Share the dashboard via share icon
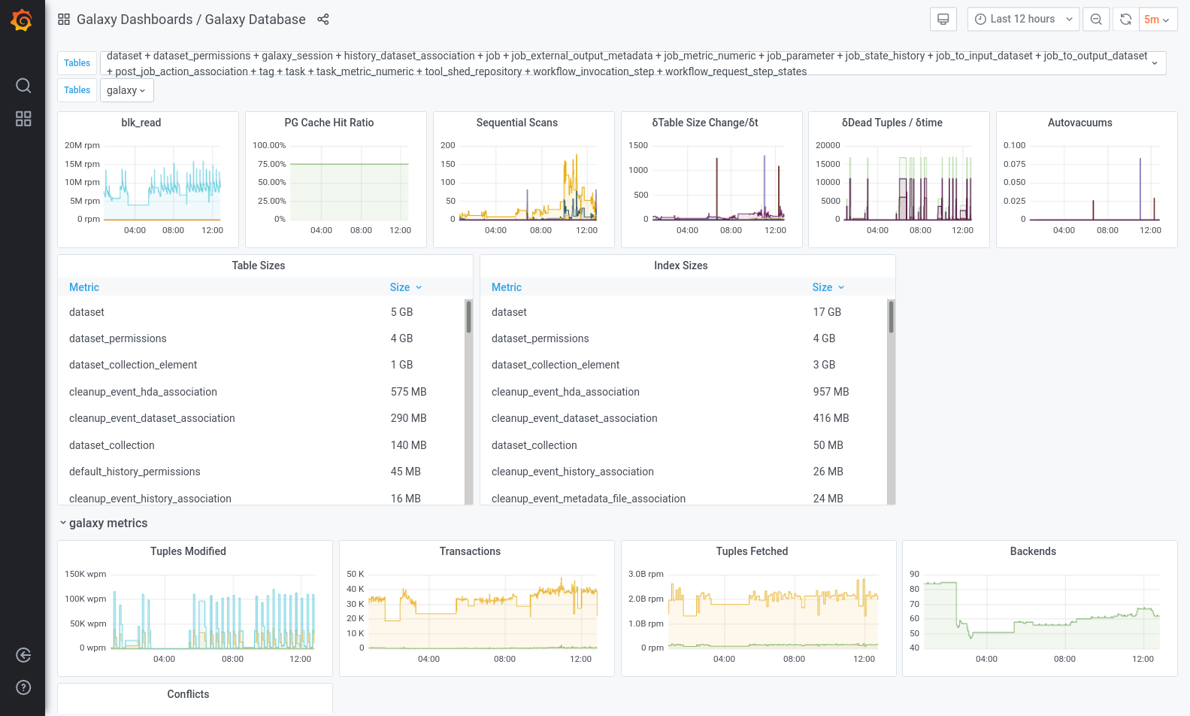The width and height of the screenshot is (1190, 716). point(323,20)
